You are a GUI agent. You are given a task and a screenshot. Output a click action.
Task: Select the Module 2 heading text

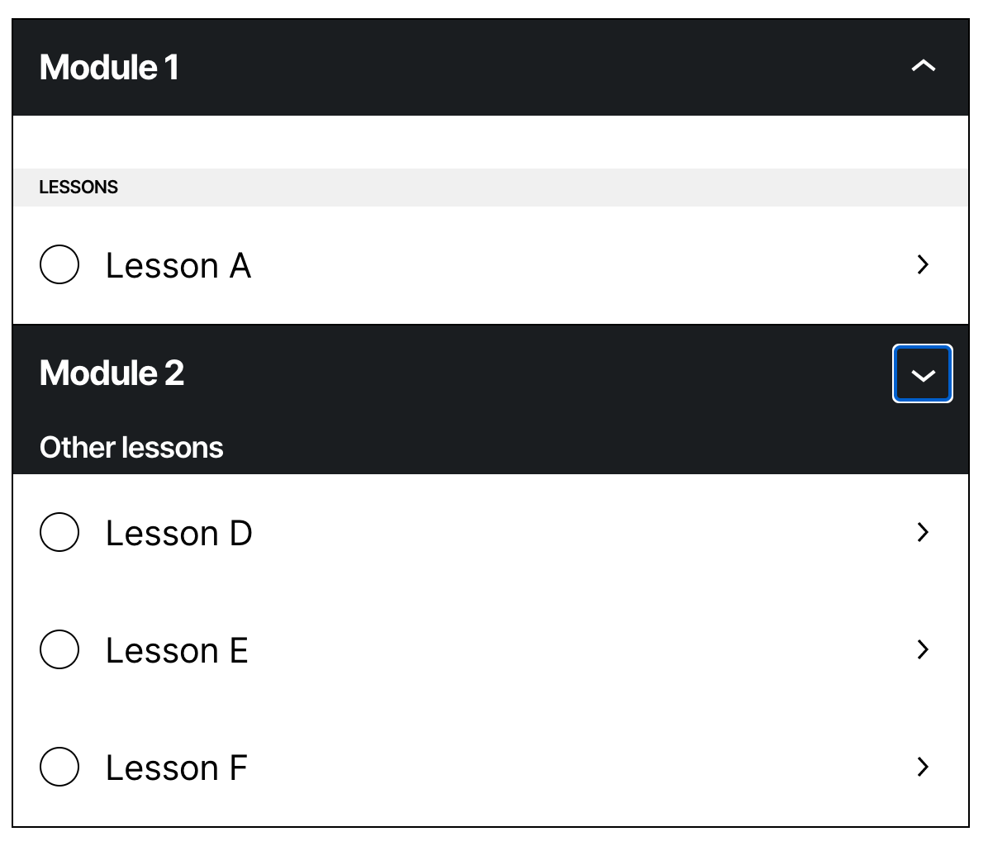[112, 373]
